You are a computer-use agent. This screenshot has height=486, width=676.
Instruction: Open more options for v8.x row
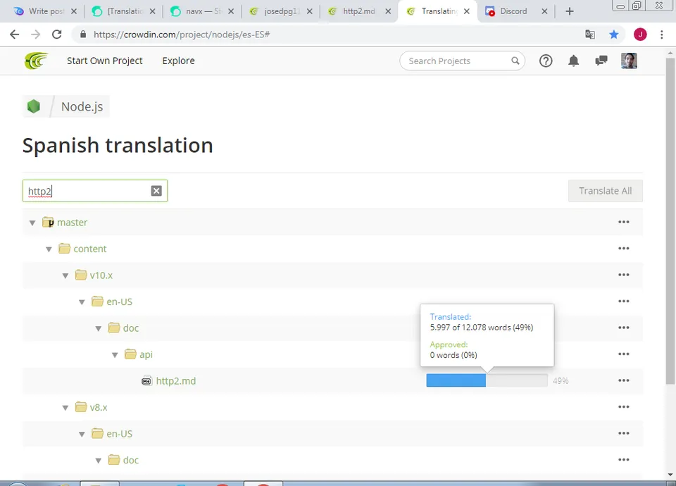coord(623,406)
